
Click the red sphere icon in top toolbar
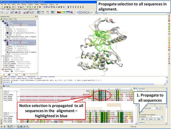(x=59, y=7)
